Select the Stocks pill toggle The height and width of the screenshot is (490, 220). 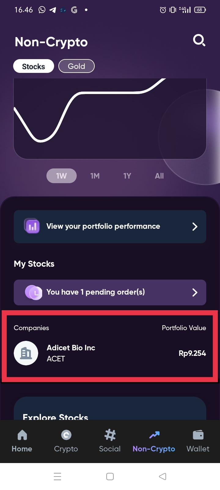[34, 66]
